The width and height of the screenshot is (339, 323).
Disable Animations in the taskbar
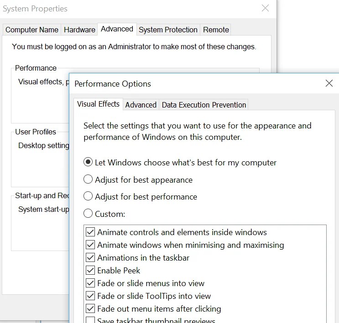pos(90,257)
